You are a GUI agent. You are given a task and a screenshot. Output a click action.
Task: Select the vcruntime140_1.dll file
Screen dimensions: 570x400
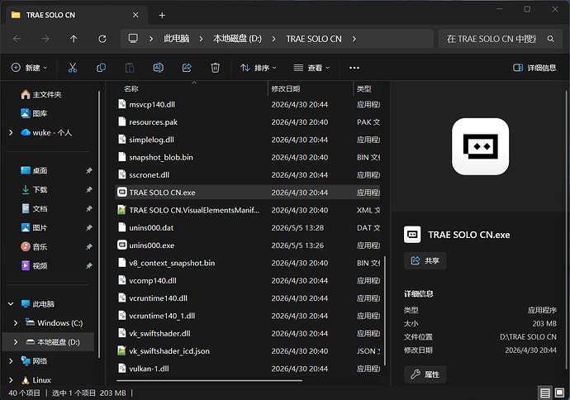point(248,316)
